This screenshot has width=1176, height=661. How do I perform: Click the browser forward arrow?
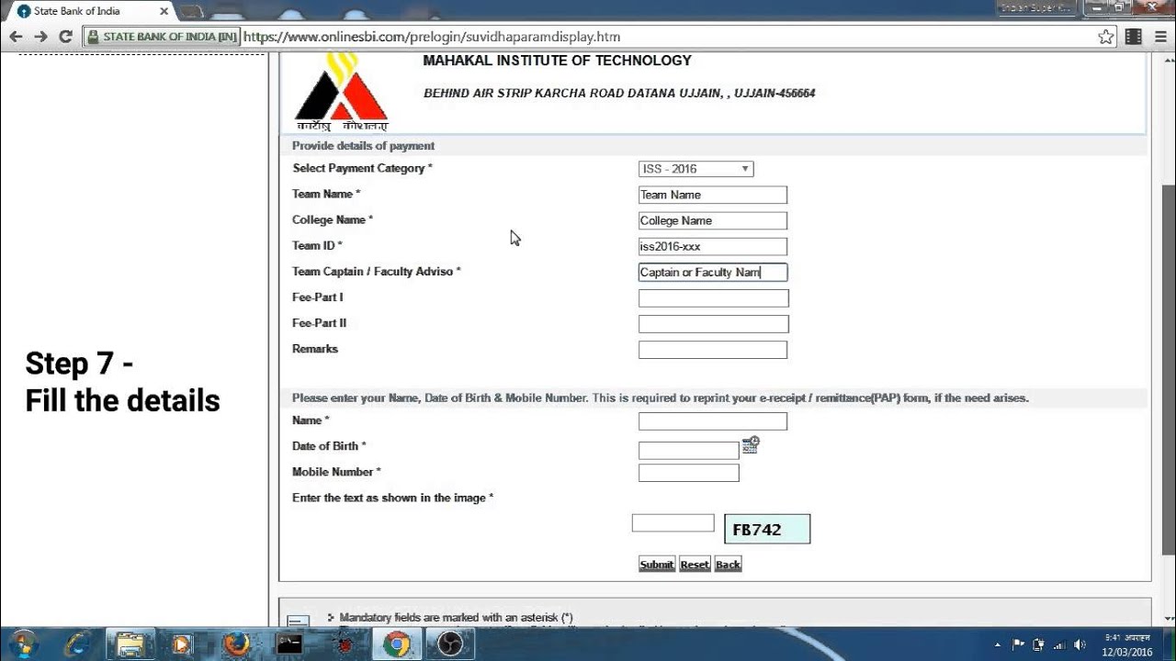tap(40, 37)
